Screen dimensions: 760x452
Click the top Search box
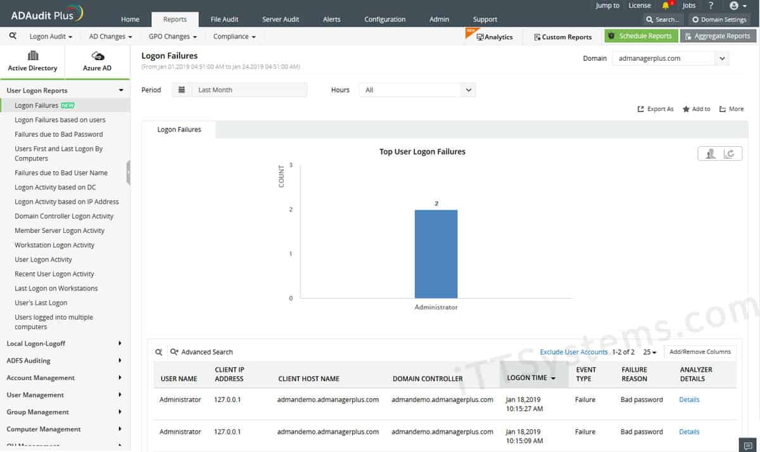pyautogui.click(x=663, y=20)
